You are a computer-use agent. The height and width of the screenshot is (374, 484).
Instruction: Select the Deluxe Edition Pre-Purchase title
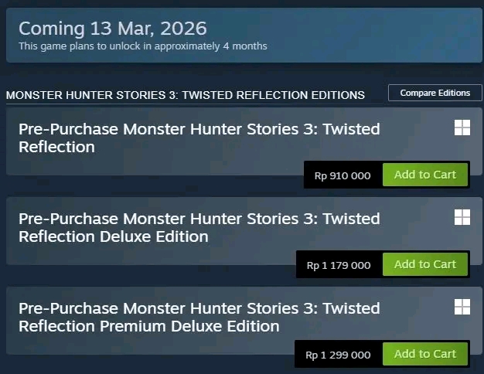click(199, 227)
